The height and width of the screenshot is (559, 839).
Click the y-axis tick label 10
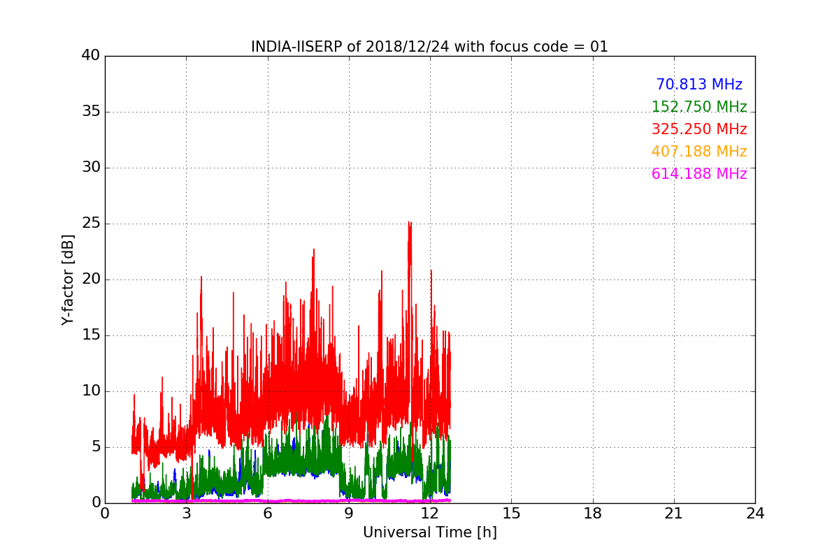[90, 391]
